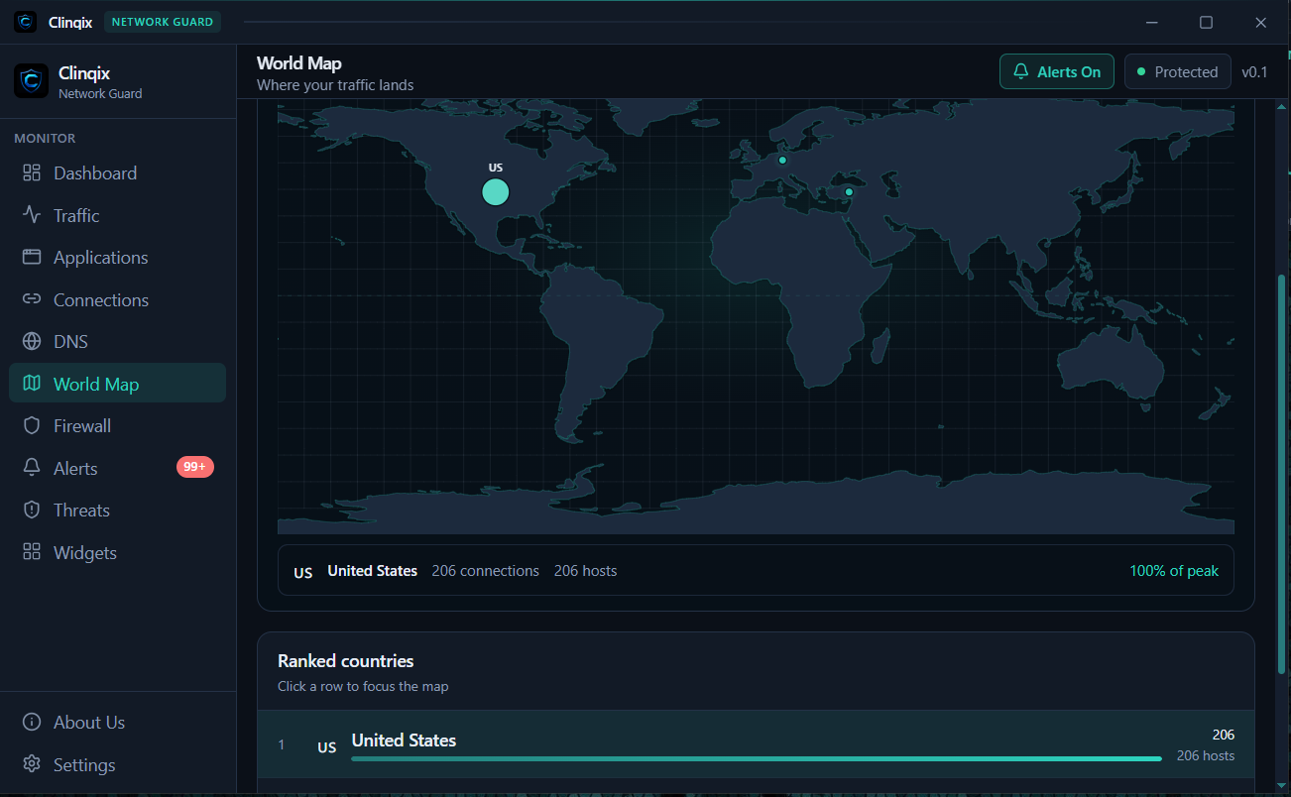Click the Dashboard grid icon

pyautogui.click(x=32, y=173)
